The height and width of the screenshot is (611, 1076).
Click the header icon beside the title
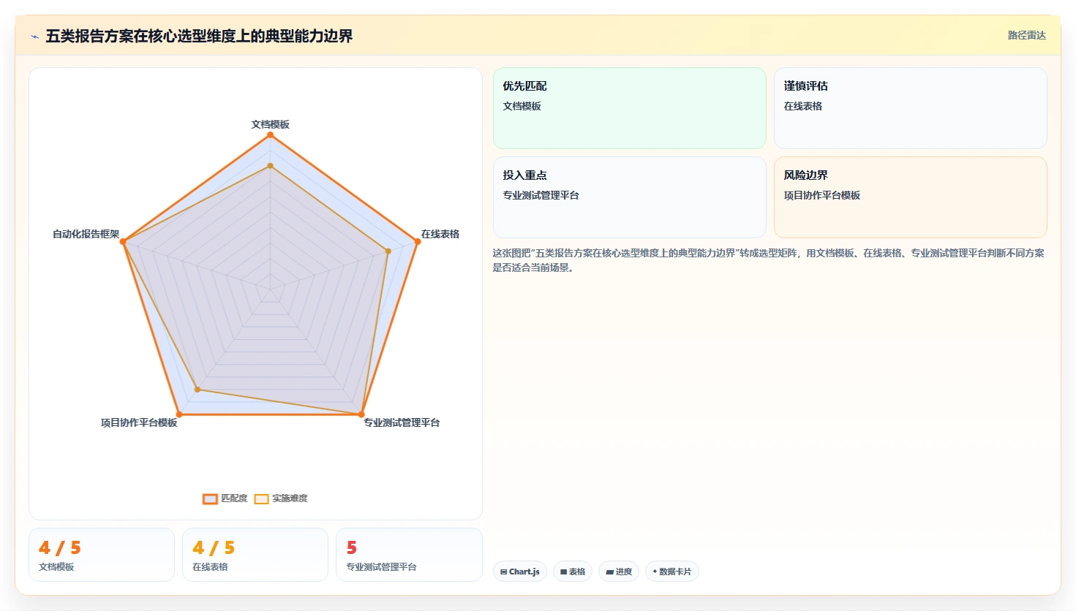click(34, 37)
